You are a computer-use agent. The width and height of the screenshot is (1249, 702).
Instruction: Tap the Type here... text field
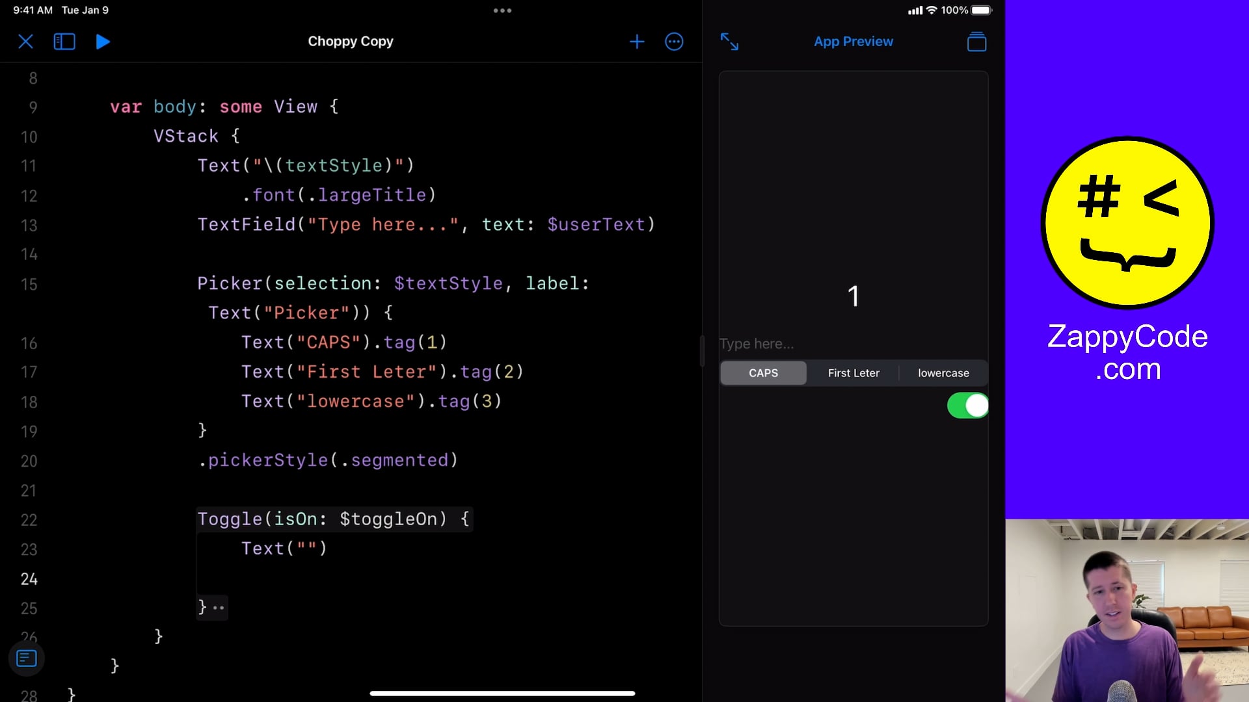853,344
